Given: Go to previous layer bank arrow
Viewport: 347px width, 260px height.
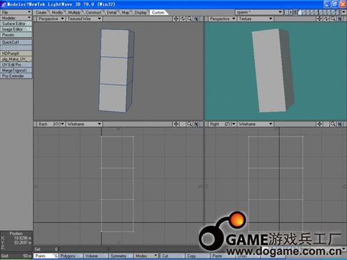Looking at the screenshot, I should click(x=286, y=12).
